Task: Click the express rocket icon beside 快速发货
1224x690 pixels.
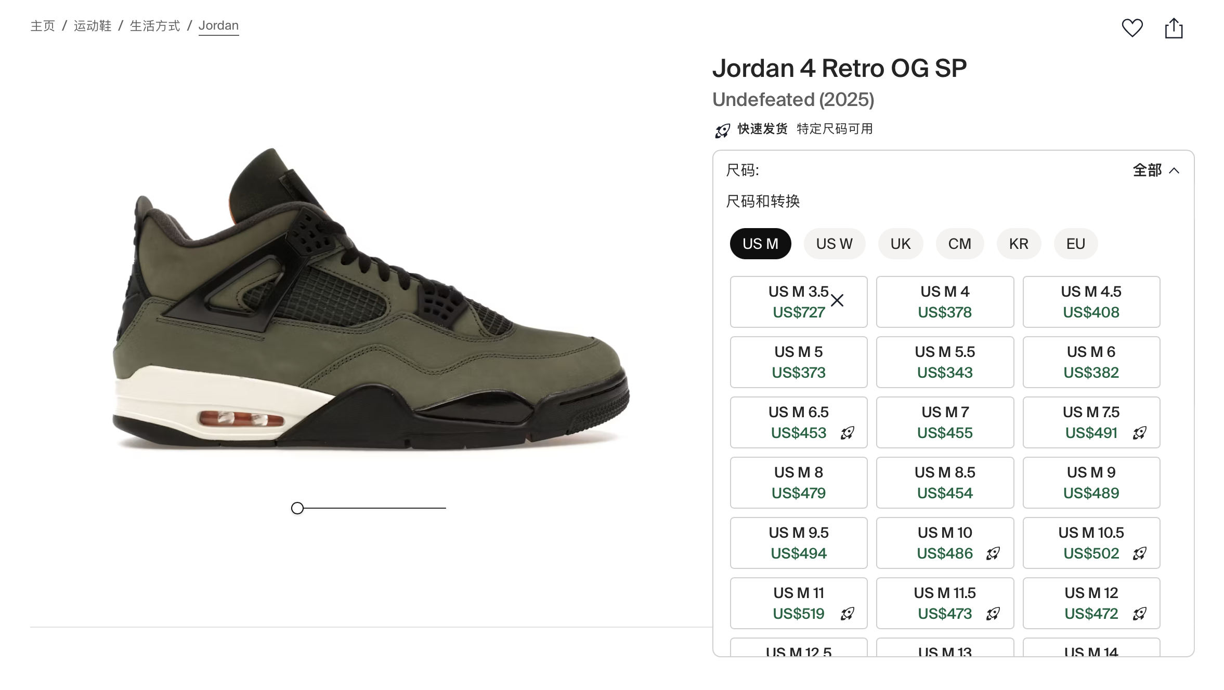Action: coord(722,130)
